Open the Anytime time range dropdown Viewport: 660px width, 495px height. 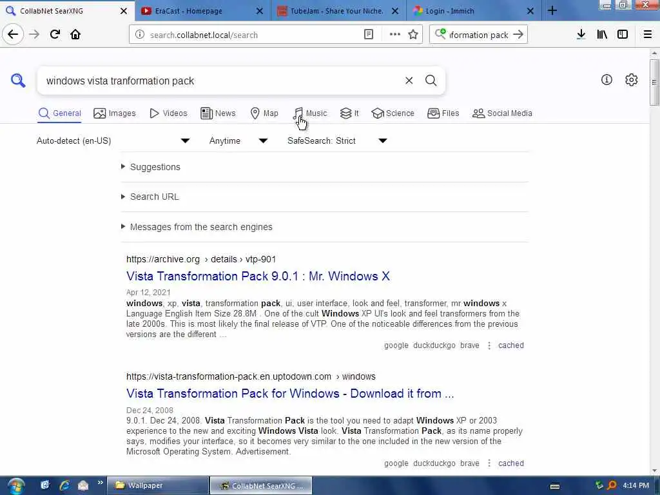[238, 141]
